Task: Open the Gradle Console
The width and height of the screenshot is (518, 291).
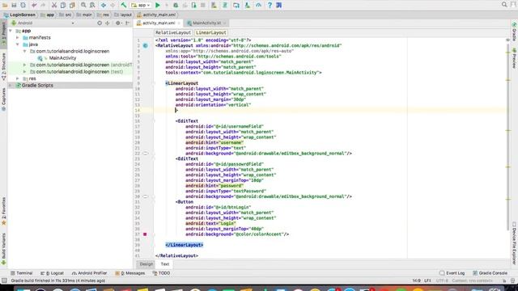Action: (x=490, y=273)
